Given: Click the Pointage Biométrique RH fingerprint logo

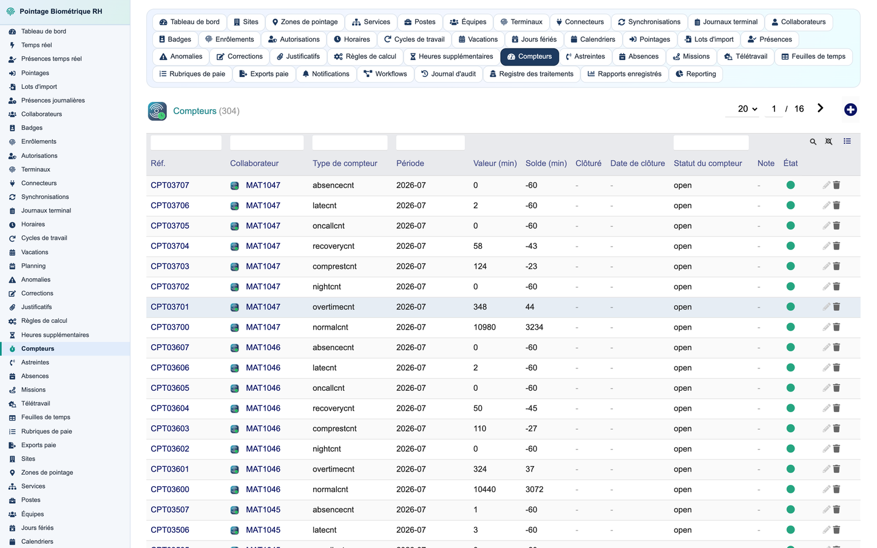Looking at the screenshot, I should point(10,12).
